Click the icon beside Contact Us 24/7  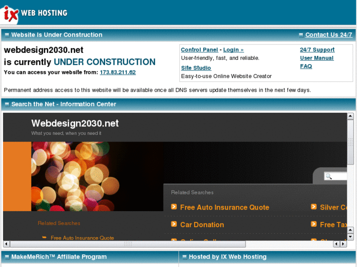[301, 35]
